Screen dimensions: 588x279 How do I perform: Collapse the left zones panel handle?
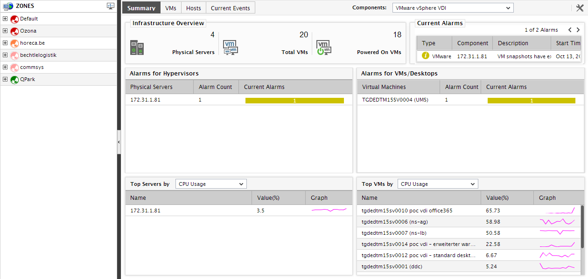tap(119, 142)
